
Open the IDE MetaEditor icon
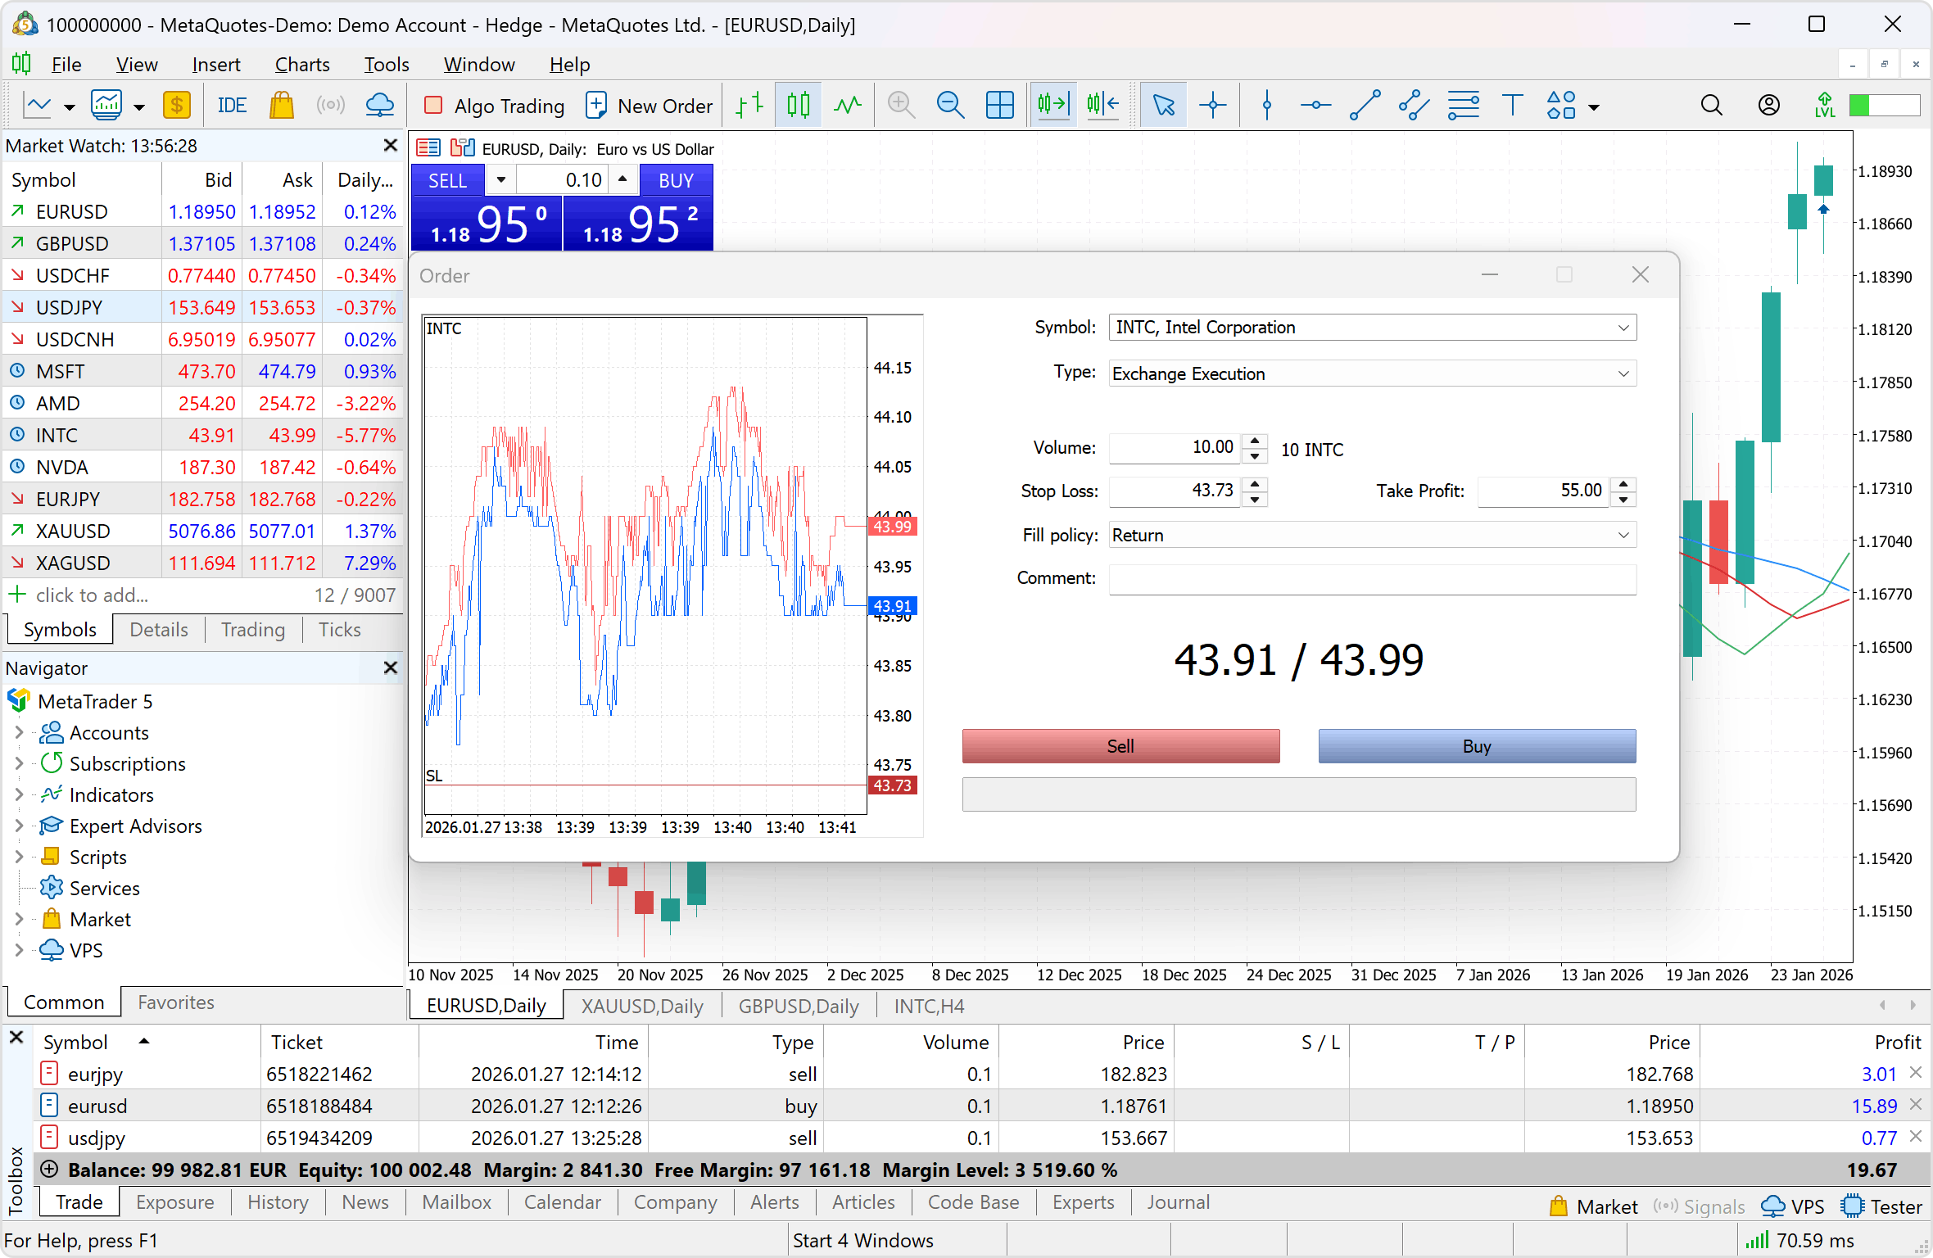pyautogui.click(x=232, y=106)
